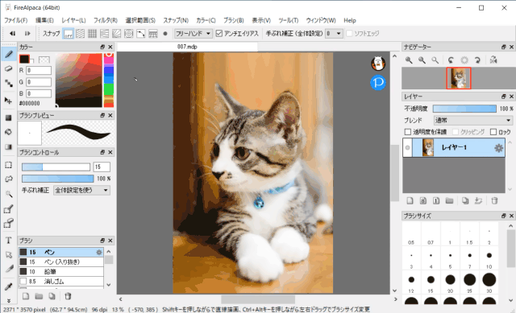
Task: Select the 鉛筆 brush
Action: click(61, 272)
